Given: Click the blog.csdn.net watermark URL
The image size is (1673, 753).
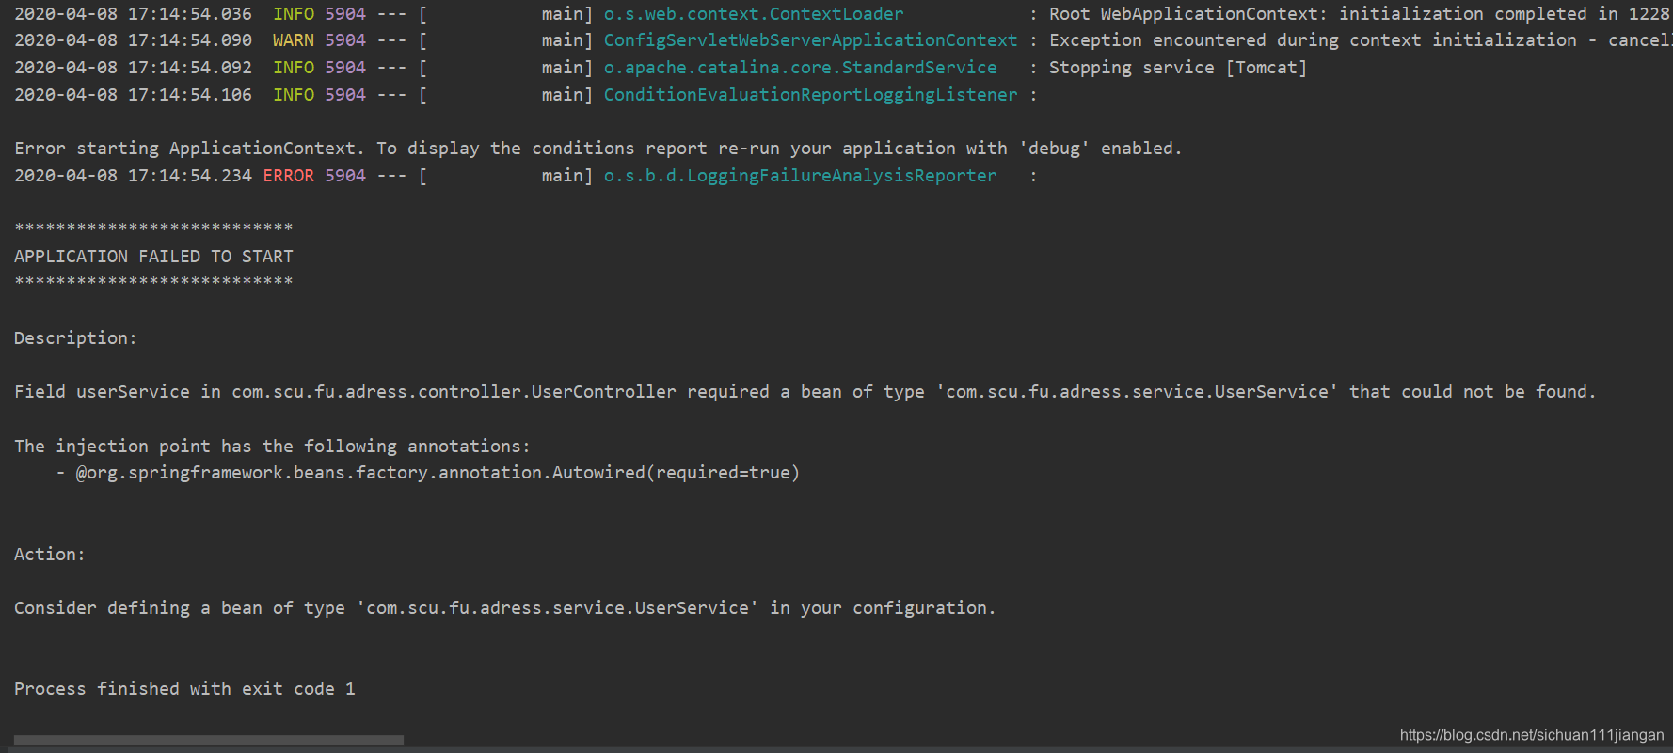Looking at the screenshot, I should pos(1531,735).
